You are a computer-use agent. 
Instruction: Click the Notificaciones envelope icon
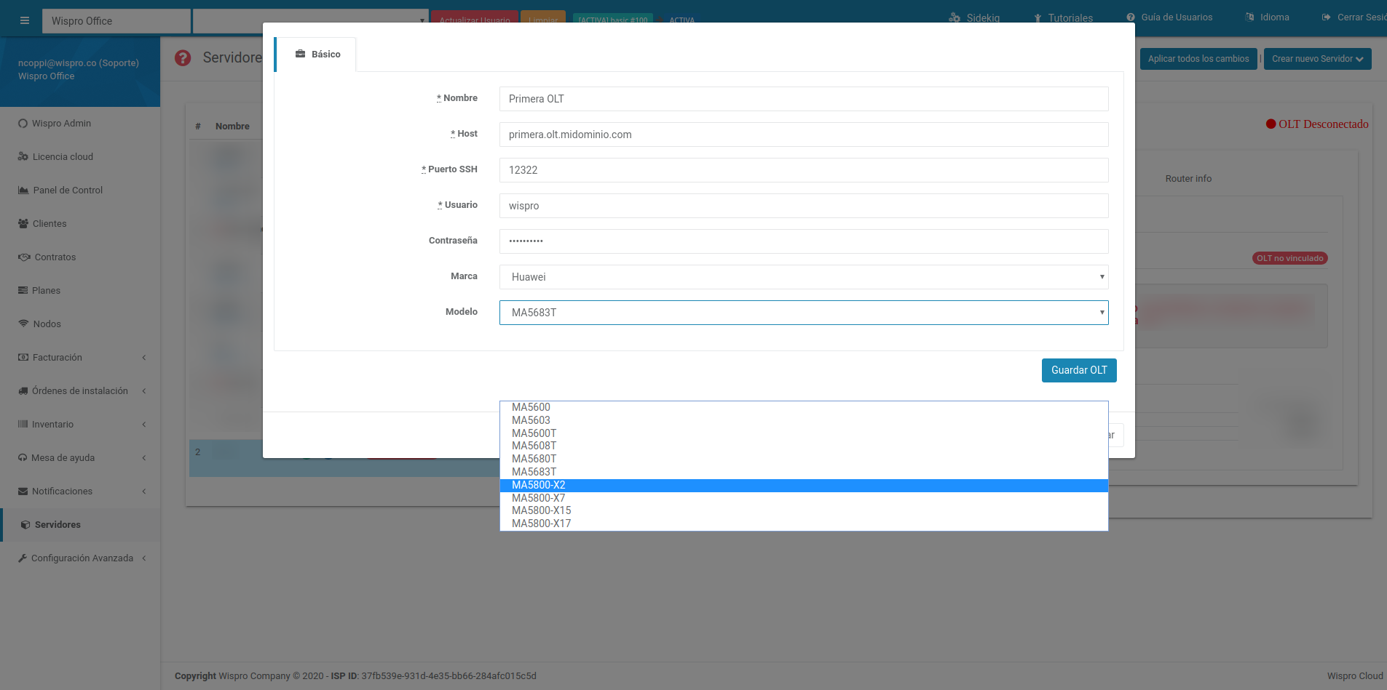click(x=23, y=492)
